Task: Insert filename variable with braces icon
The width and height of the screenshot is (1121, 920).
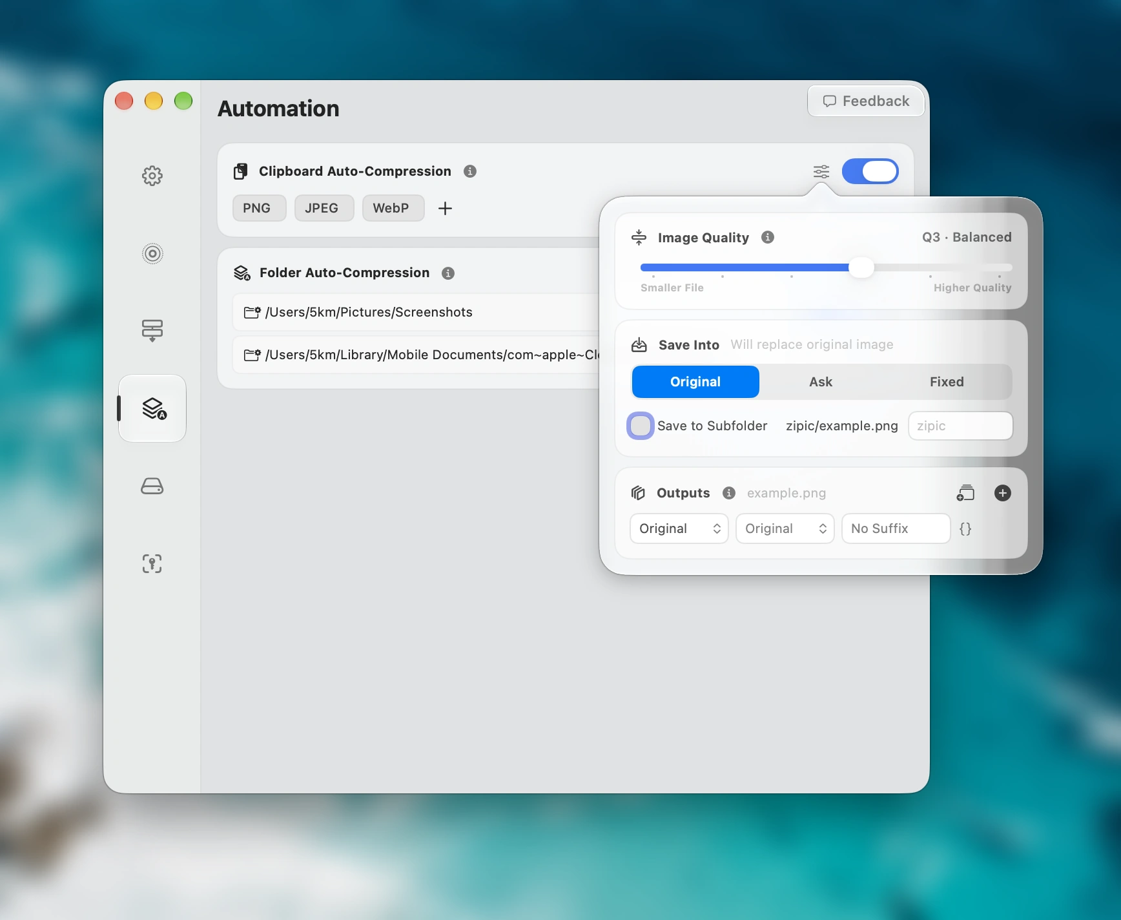Action: click(x=965, y=528)
